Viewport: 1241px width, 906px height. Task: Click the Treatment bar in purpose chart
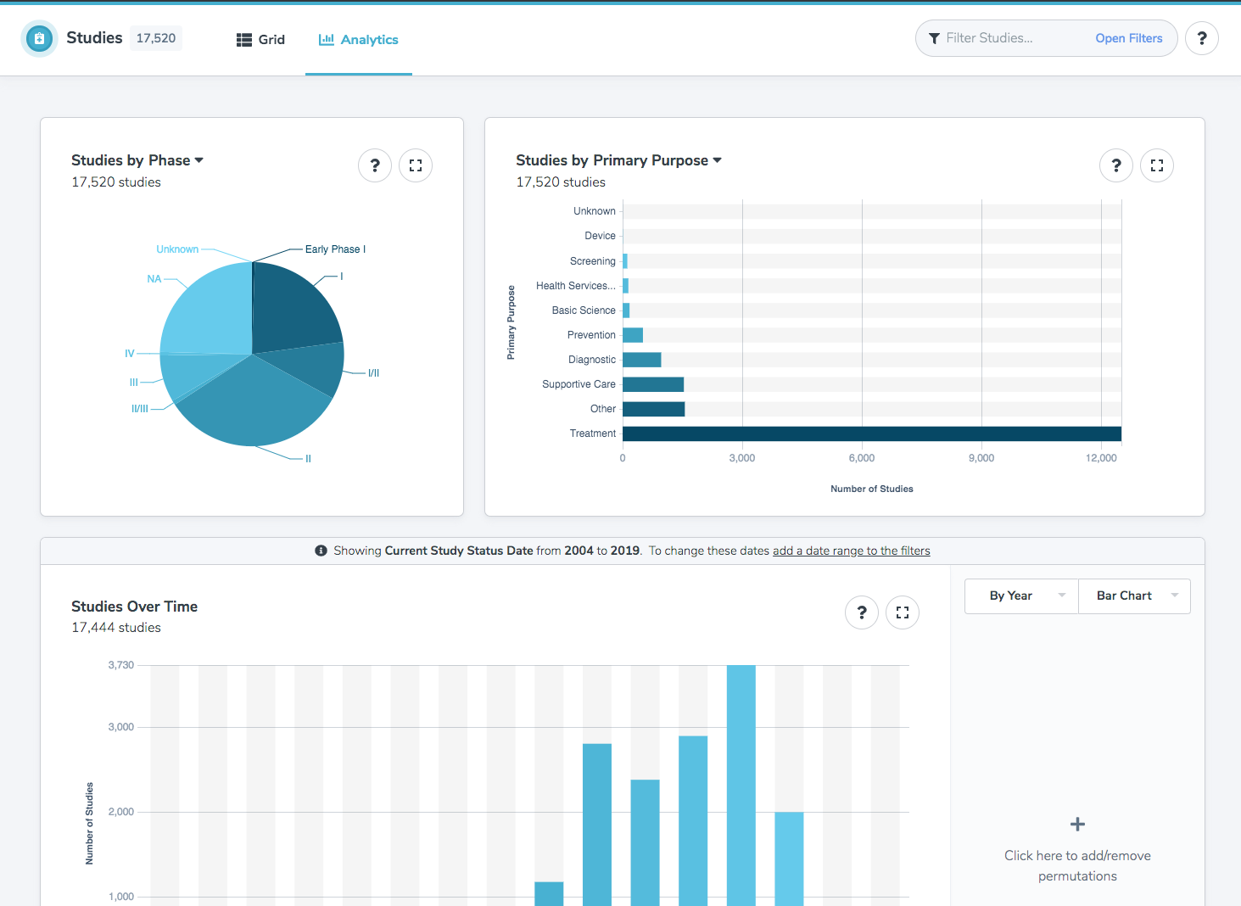pos(872,433)
